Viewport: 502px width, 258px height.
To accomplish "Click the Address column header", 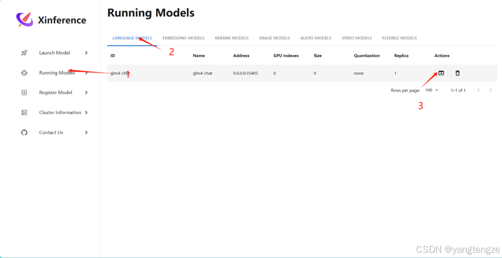I will [x=241, y=56].
